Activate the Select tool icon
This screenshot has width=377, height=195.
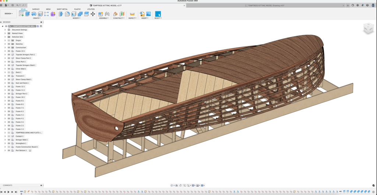158,14
